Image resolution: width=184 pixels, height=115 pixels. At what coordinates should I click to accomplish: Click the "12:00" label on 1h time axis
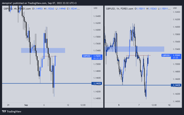(x=154, y=105)
